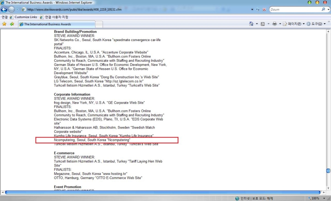Viewport: 331px width, 201px height.
Task: Expand the address bar history dropdown
Action: (x=252, y=9)
